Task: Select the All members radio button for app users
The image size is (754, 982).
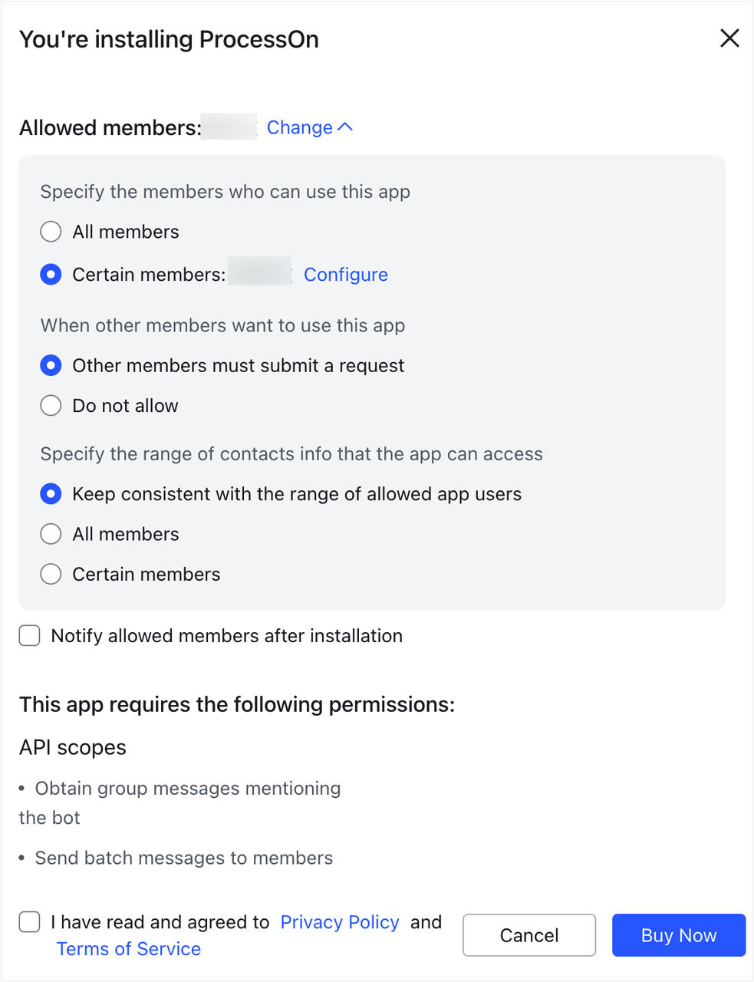Action: pyautogui.click(x=51, y=231)
